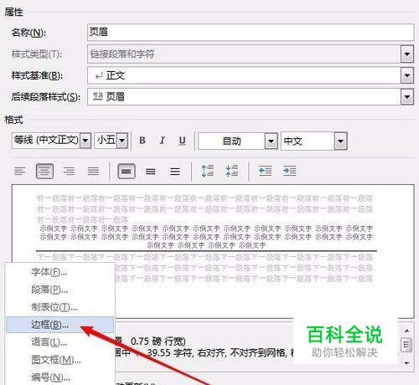Toggle Italic formatting button

[162, 141]
